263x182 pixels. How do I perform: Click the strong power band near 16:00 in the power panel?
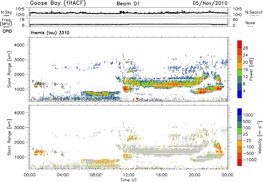161,83
